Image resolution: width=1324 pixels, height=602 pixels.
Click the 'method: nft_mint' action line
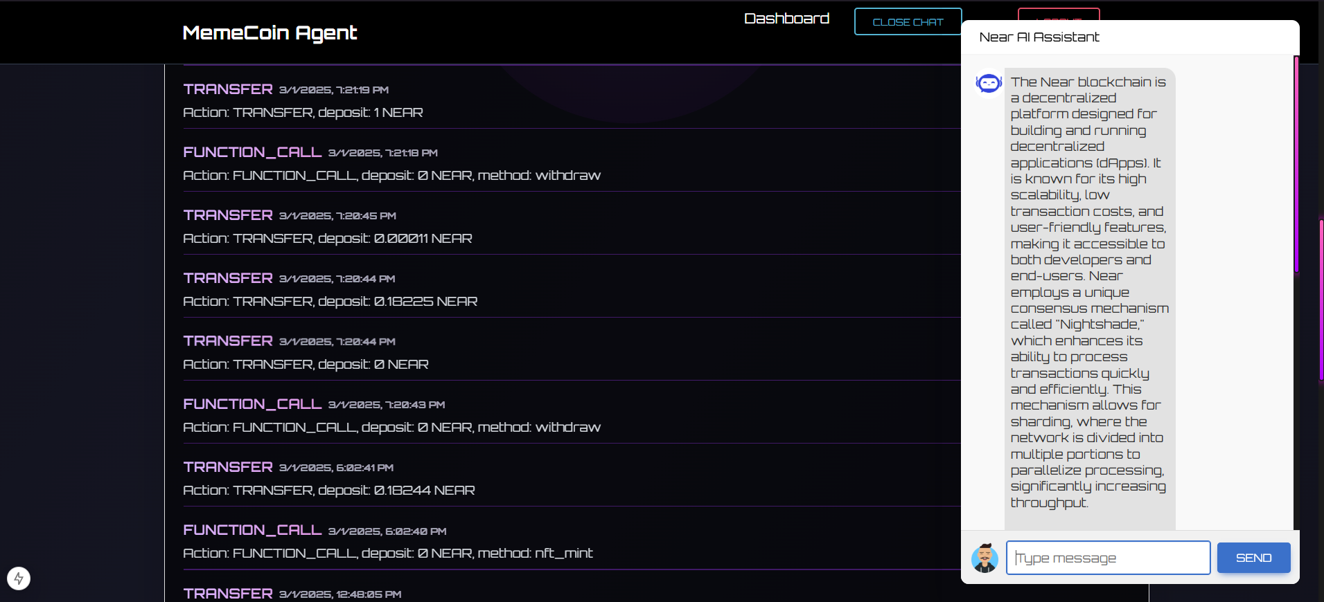[x=388, y=554]
